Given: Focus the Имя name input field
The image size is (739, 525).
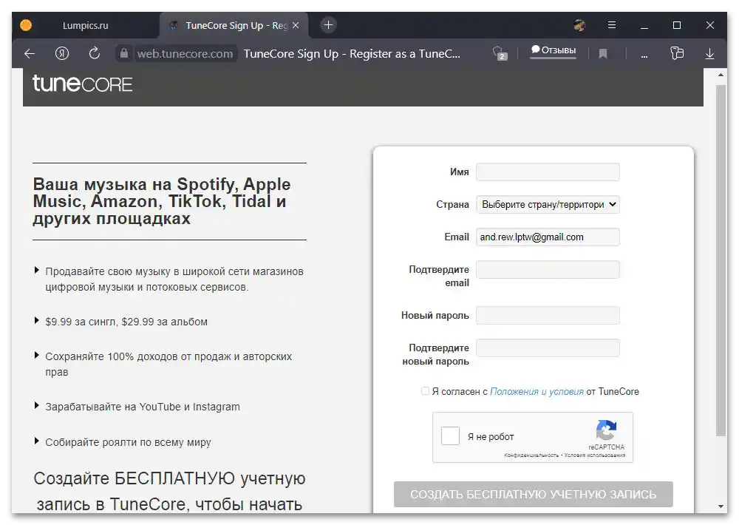Looking at the screenshot, I should [x=548, y=172].
